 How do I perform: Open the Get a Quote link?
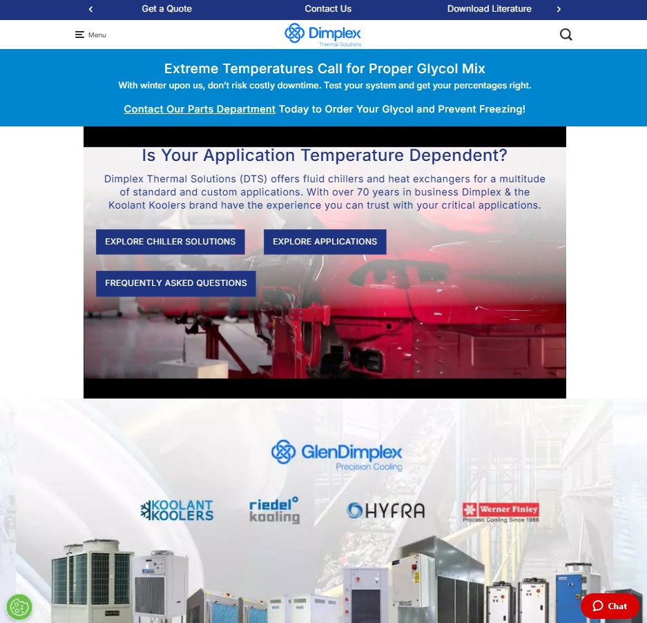tap(166, 9)
